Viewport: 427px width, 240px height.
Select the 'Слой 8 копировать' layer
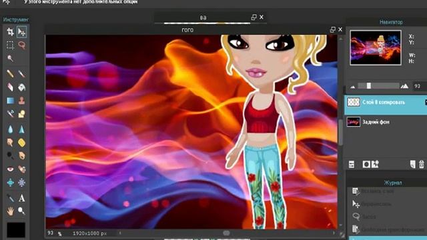[x=386, y=105]
